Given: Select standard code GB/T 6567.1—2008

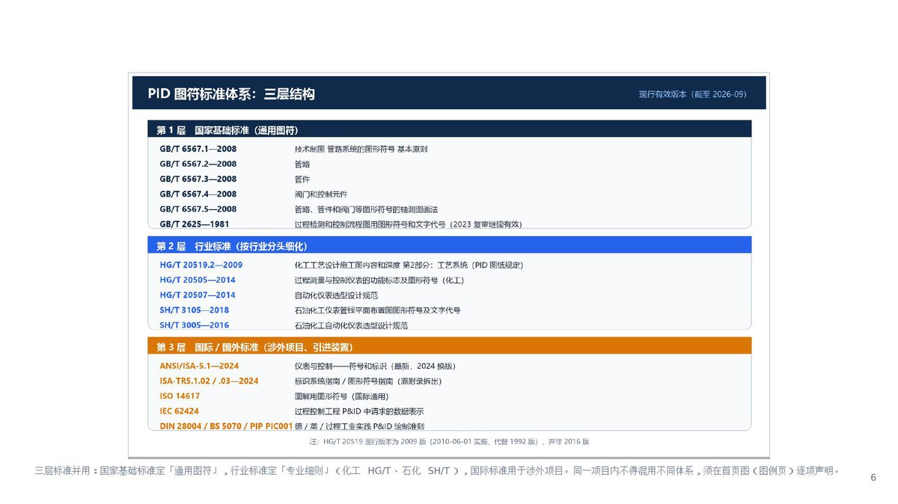Looking at the screenshot, I should 198,149.
